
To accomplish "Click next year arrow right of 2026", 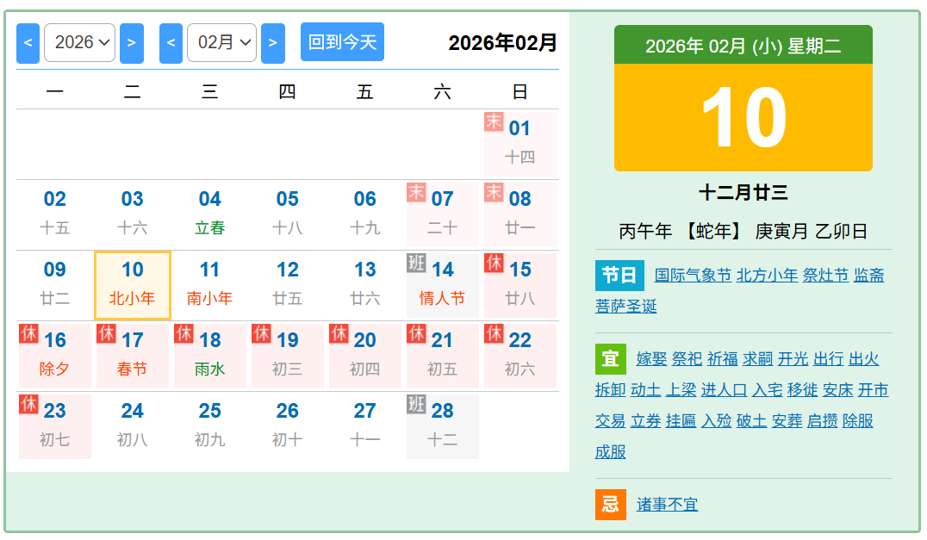I will click(x=131, y=42).
